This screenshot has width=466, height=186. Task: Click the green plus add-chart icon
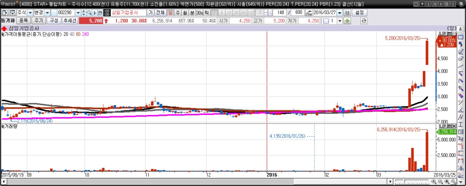tap(348, 21)
